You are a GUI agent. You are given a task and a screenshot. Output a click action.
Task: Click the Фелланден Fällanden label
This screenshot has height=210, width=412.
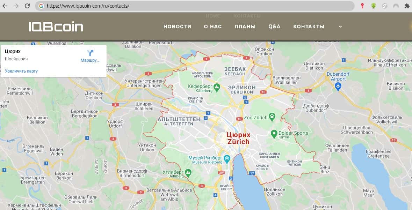[x=337, y=148]
